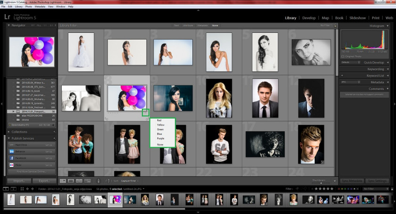The image size is (396, 214).
Task: Select the Painter spray can tool
Action: click(x=99, y=181)
